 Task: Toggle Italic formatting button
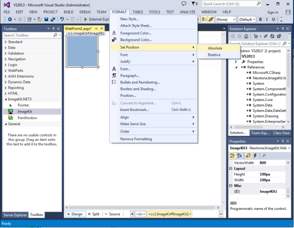pos(267,19)
